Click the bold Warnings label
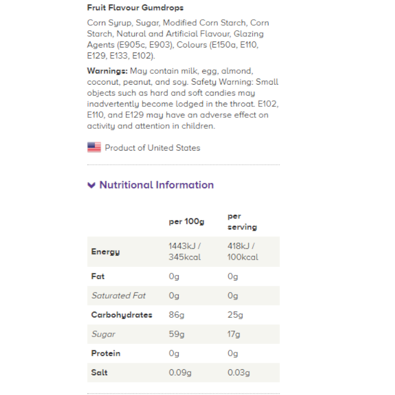 click(x=107, y=71)
